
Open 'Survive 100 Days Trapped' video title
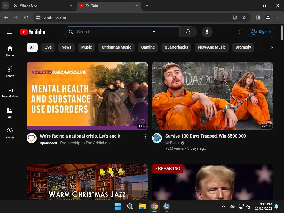(206, 136)
